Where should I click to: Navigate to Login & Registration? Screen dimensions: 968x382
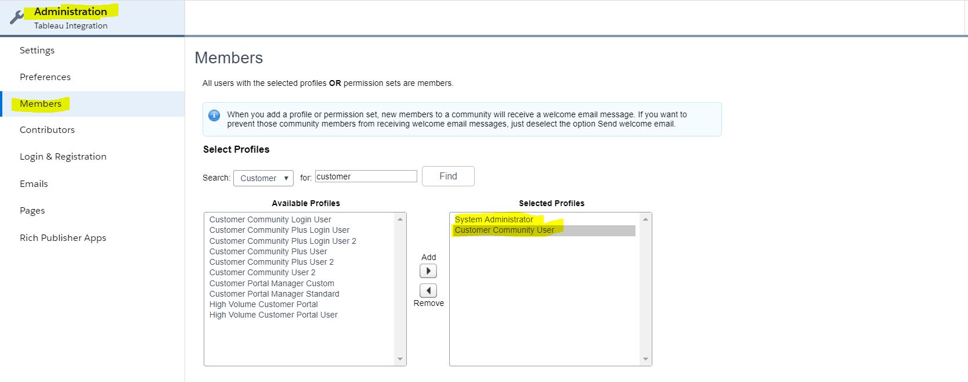tap(63, 157)
